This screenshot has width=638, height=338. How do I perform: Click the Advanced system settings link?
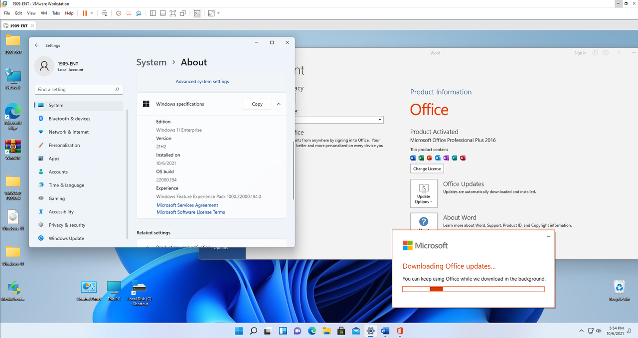pyautogui.click(x=202, y=81)
